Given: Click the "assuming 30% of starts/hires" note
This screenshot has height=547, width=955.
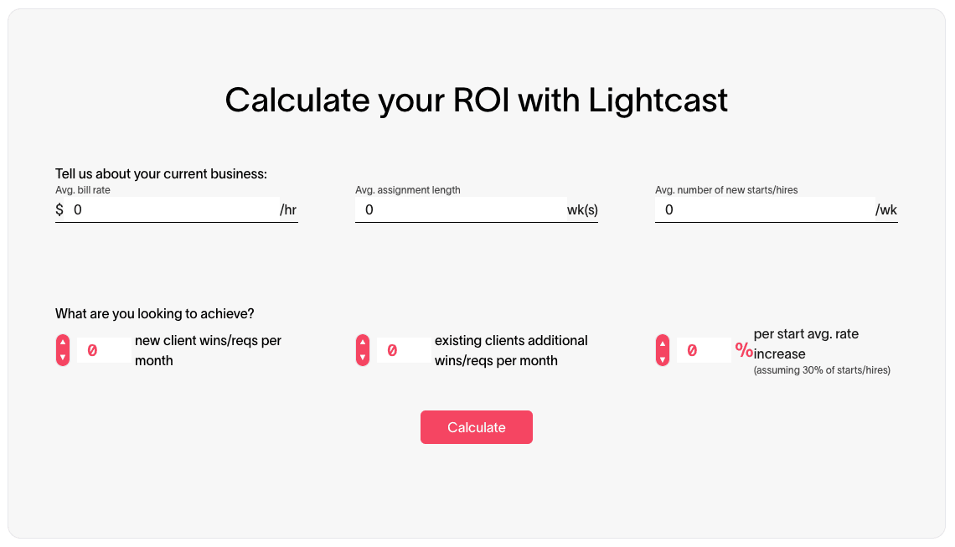Looking at the screenshot, I should (x=822, y=369).
